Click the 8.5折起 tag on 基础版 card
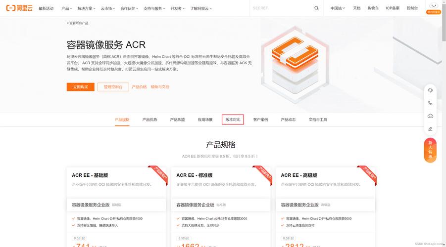The image size is (446, 247). [79, 238]
